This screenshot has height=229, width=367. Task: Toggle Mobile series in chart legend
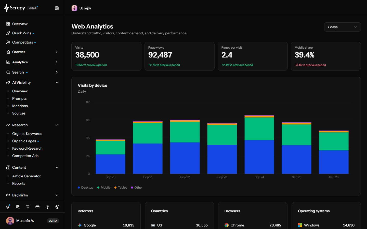point(104,188)
